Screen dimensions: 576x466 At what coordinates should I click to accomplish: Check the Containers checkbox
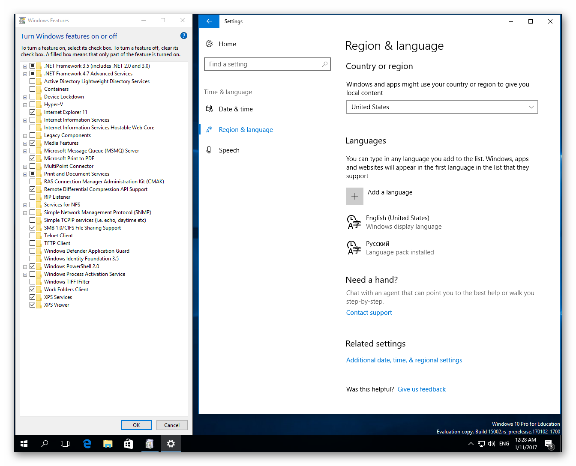(33, 89)
